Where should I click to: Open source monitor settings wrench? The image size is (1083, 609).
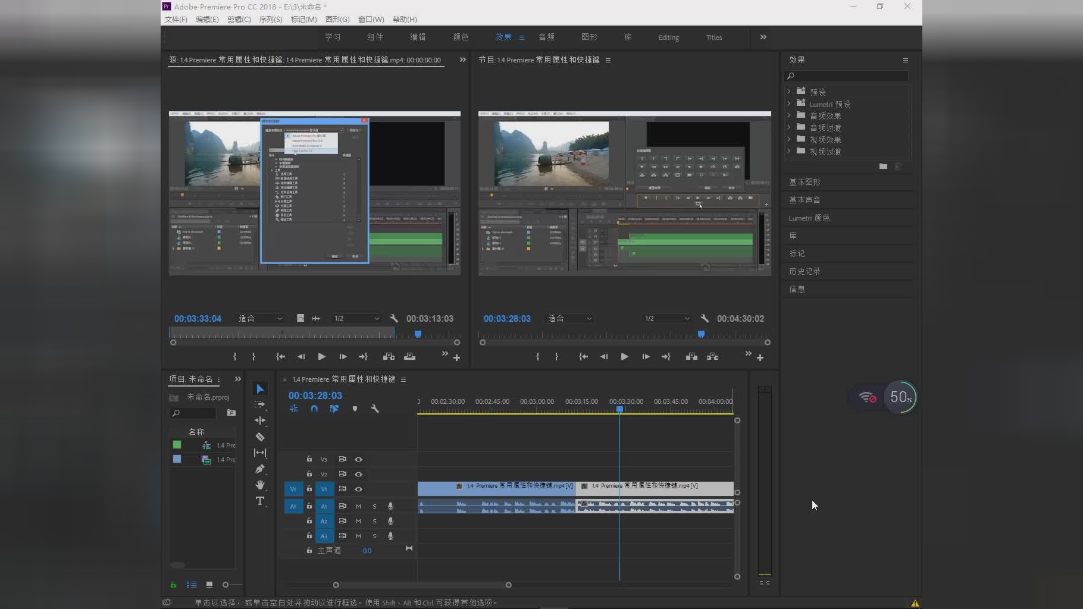394,318
